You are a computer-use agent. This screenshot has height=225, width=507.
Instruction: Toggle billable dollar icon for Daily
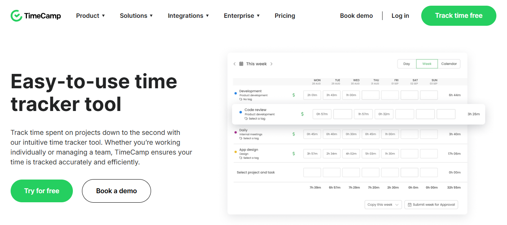click(294, 134)
